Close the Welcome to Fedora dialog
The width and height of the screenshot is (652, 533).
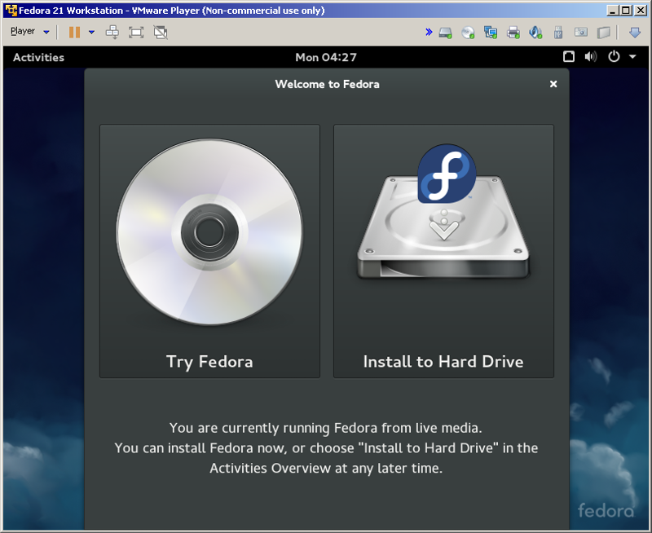[553, 84]
